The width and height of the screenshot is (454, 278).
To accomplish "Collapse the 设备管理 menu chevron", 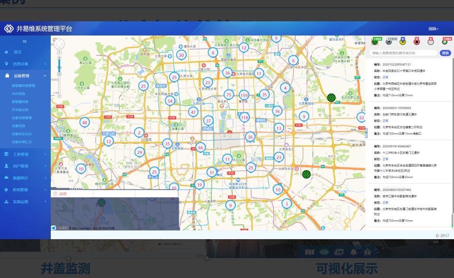I will [45, 76].
